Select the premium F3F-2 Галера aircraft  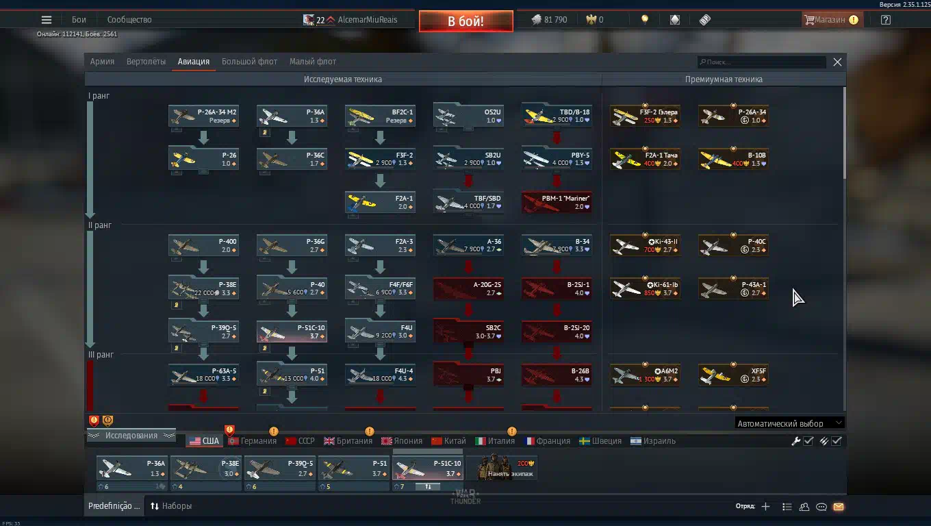point(645,116)
